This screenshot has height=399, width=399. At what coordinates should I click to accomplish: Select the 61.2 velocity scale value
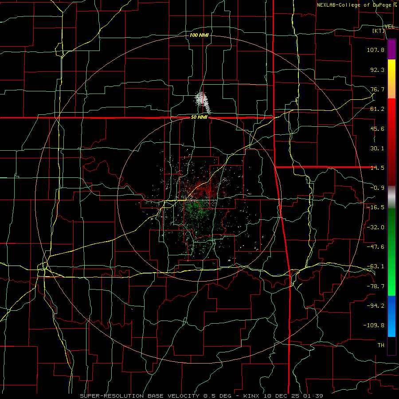(x=377, y=109)
